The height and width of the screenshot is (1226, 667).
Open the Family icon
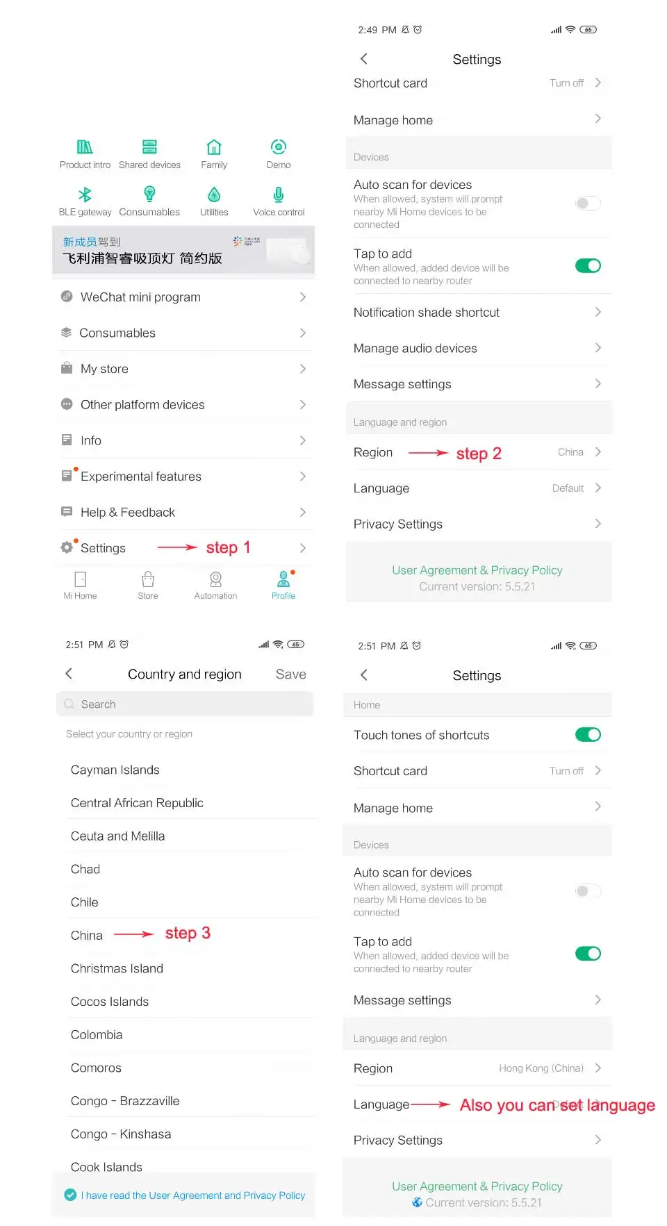(214, 147)
